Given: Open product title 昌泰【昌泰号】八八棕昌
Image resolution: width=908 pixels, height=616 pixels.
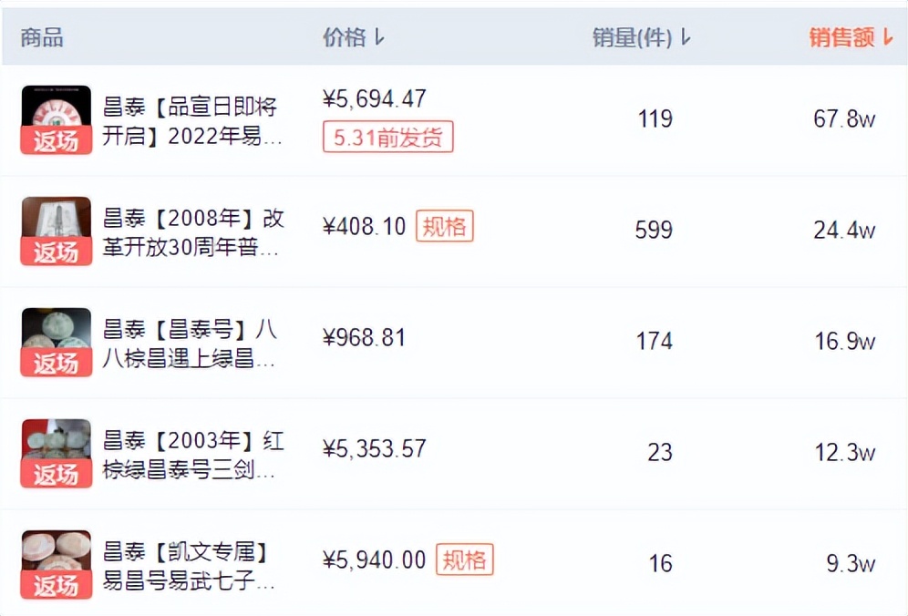Looking at the screenshot, I should tap(191, 344).
